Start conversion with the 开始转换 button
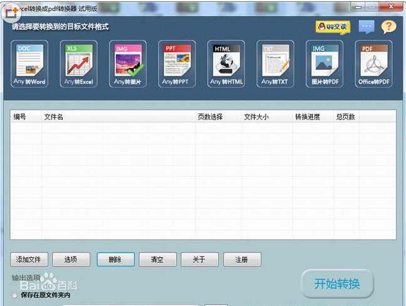 (x=338, y=283)
